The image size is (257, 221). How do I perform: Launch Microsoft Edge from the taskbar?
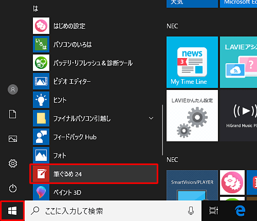coord(240,211)
